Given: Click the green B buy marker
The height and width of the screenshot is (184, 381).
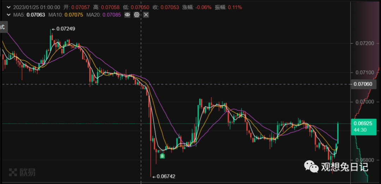Looking at the screenshot, I should [x=162, y=156].
